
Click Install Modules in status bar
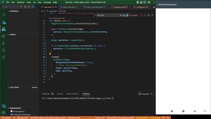pos(142,118)
